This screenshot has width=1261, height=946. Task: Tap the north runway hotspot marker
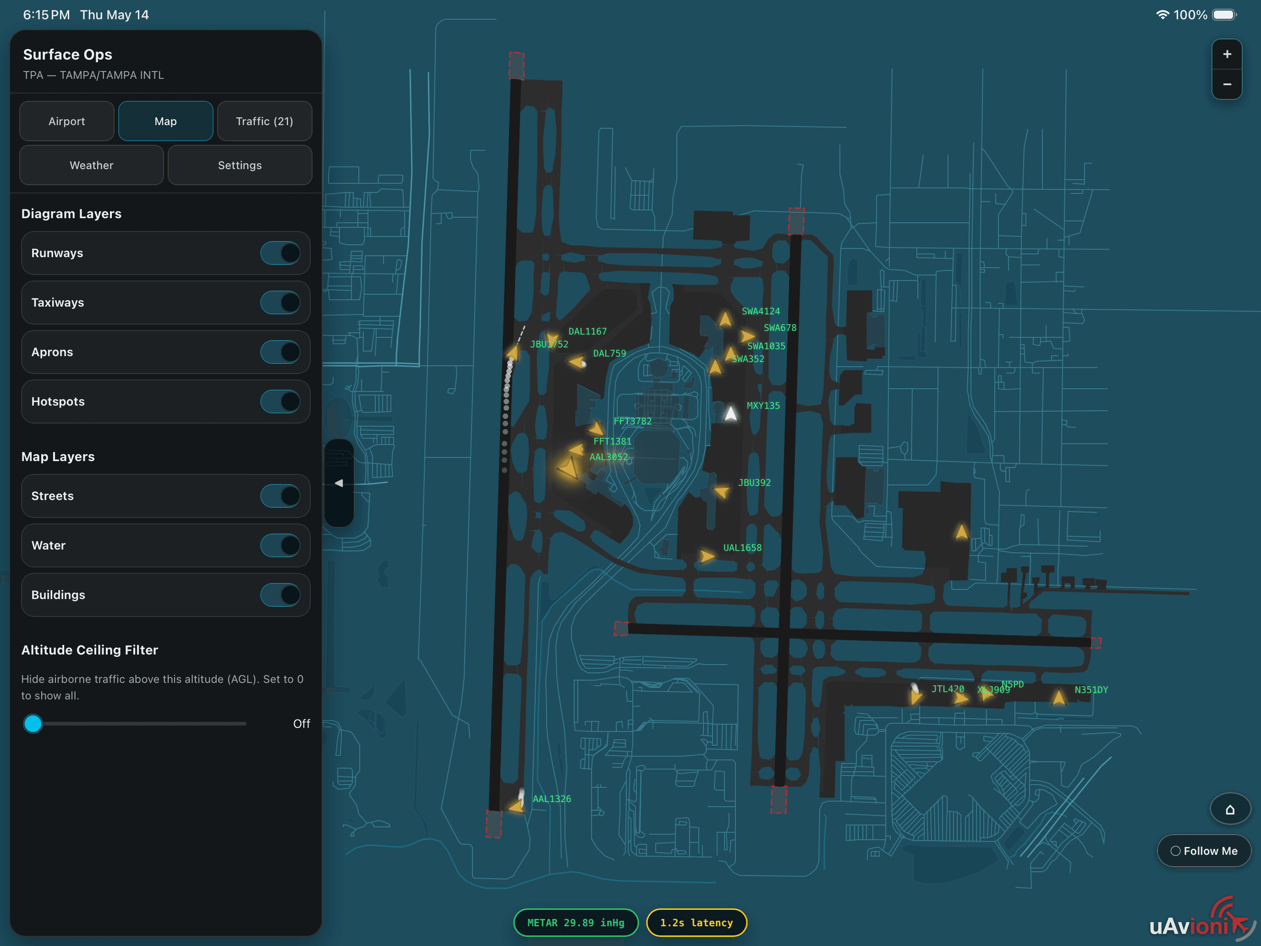point(516,66)
